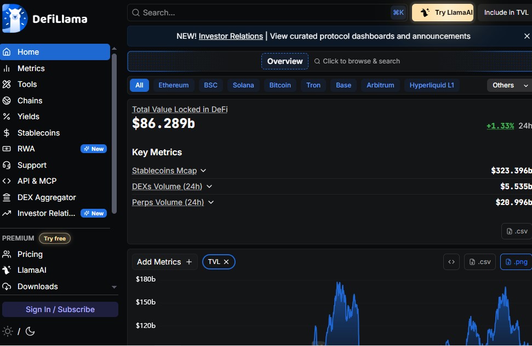Open the Others chains dropdown
This screenshot has height=346, width=532.
click(510, 85)
